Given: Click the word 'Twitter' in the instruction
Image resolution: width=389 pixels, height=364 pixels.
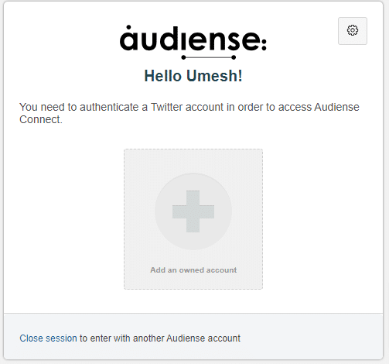Looking at the screenshot, I should tap(166, 107).
